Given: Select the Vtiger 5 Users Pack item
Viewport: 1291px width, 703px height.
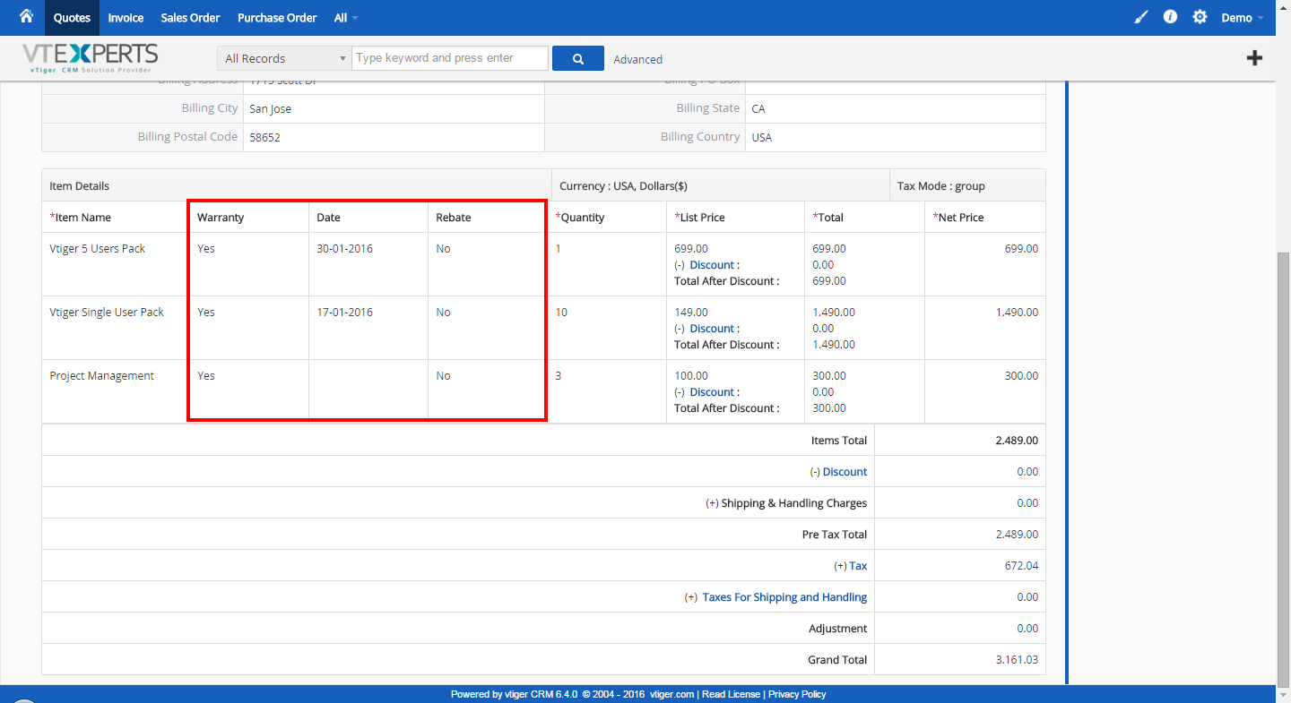Looking at the screenshot, I should click(97, 249).
